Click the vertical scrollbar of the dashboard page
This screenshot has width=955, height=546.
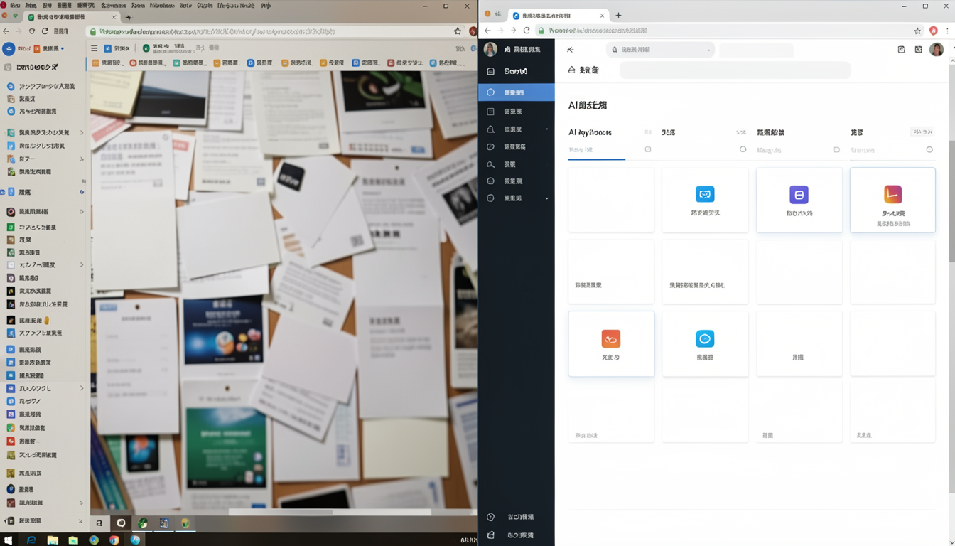point(951,164)
